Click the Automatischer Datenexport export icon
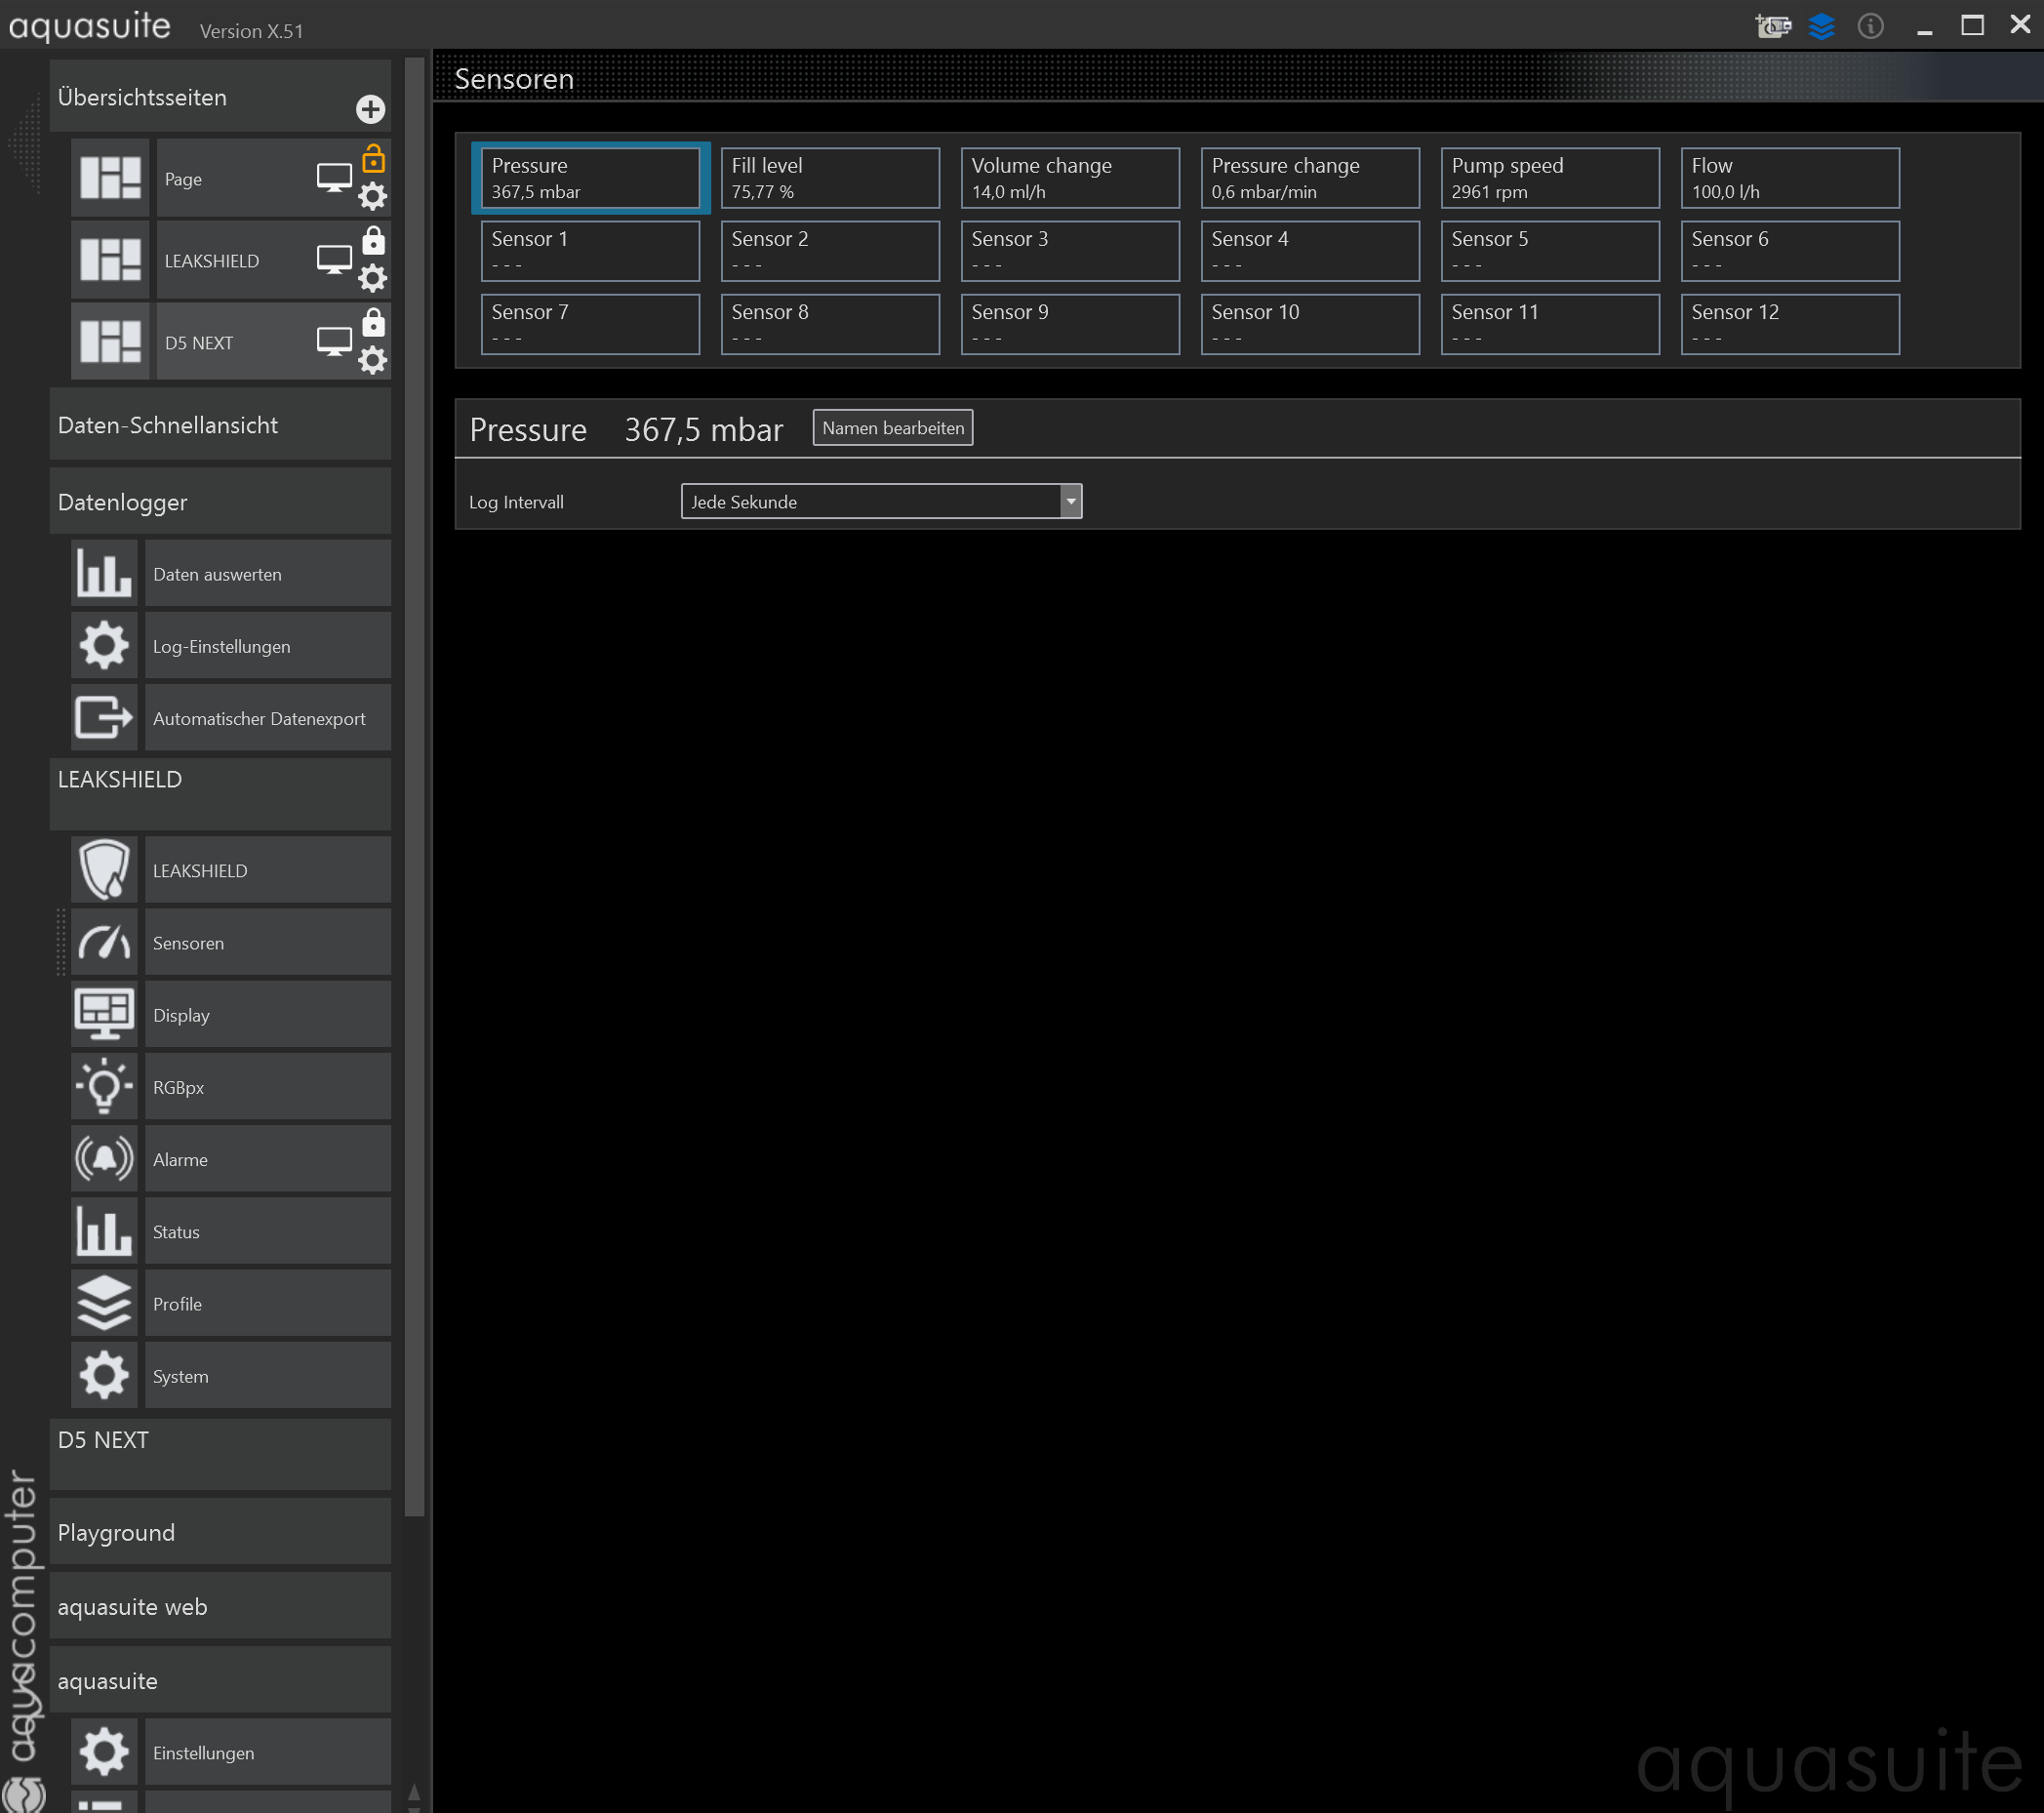The height and width of the screenshot is (1813, 2044). 104,718
